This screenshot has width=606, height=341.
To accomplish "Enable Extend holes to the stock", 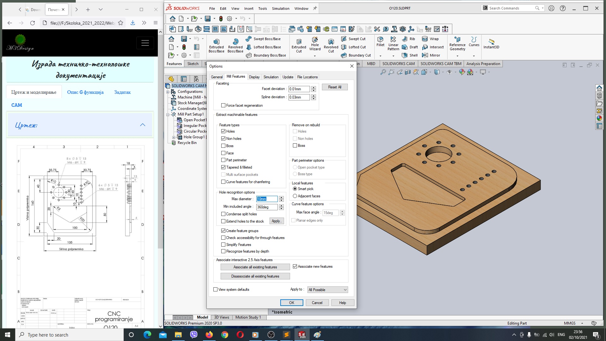I will tap(223, 221).
